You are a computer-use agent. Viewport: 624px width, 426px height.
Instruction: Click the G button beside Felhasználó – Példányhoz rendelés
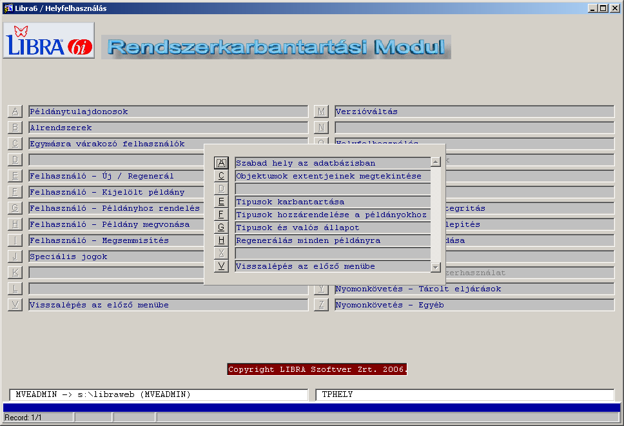[x=15, y=208]
